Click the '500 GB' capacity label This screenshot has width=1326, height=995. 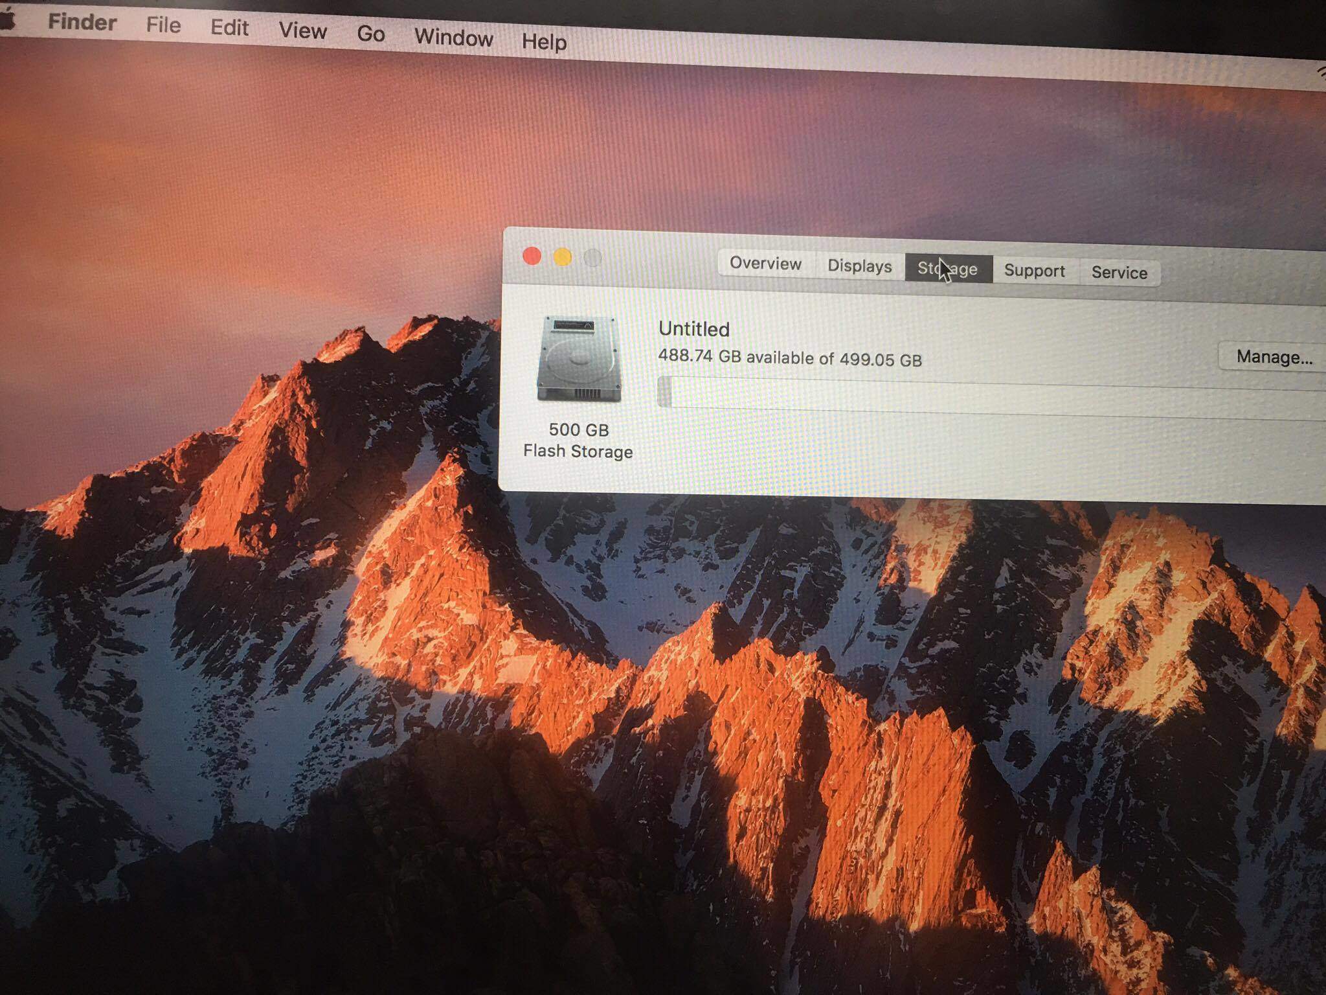(x=579, y=430)
